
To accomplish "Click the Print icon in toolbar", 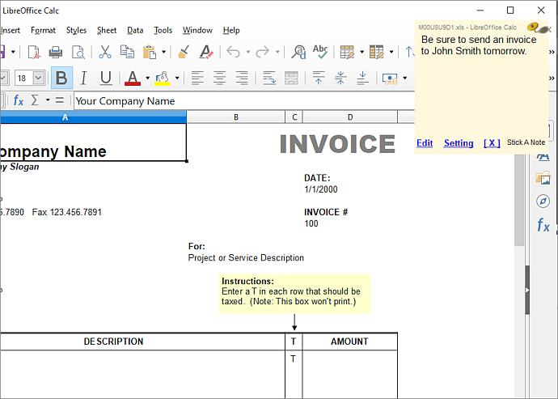I will (56, 53).
